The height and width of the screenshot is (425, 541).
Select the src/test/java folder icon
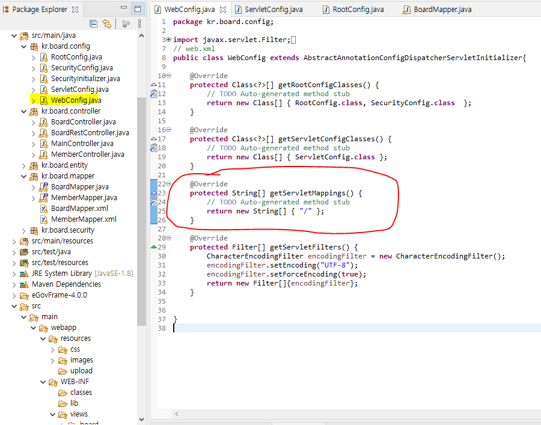(x=24, y=252)
